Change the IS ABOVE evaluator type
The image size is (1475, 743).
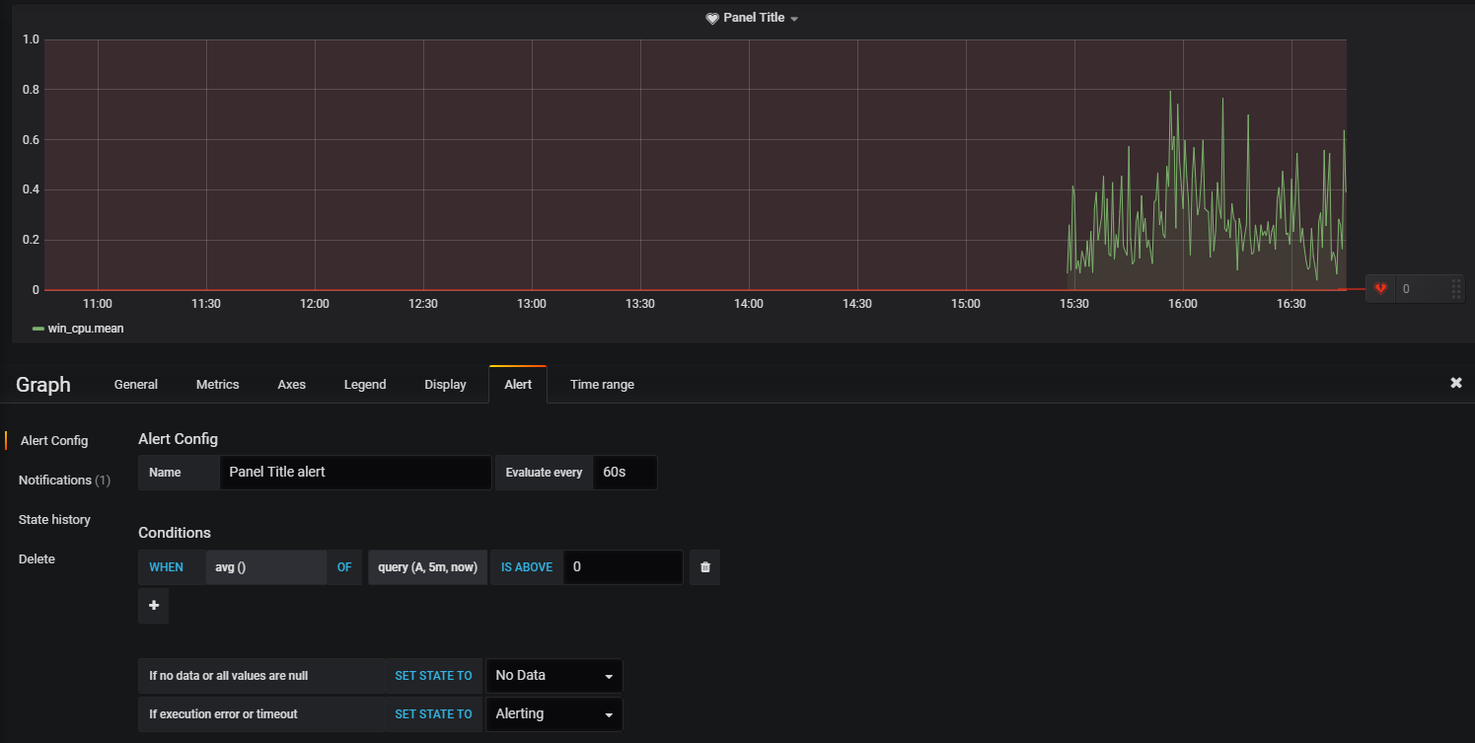527,567
